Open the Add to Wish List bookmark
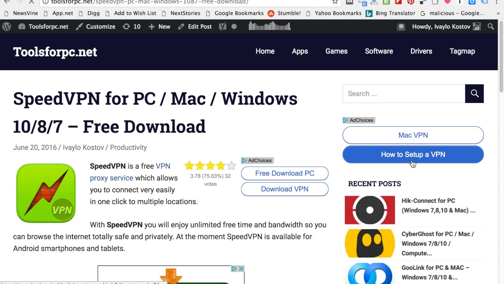This screenshot has width=504, height=284. (130, 13)
